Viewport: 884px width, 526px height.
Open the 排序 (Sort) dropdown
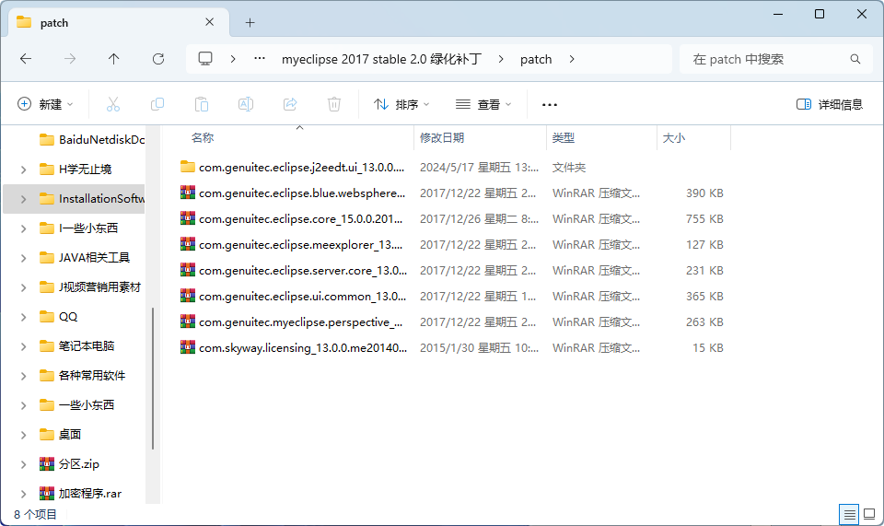point(401,104)
